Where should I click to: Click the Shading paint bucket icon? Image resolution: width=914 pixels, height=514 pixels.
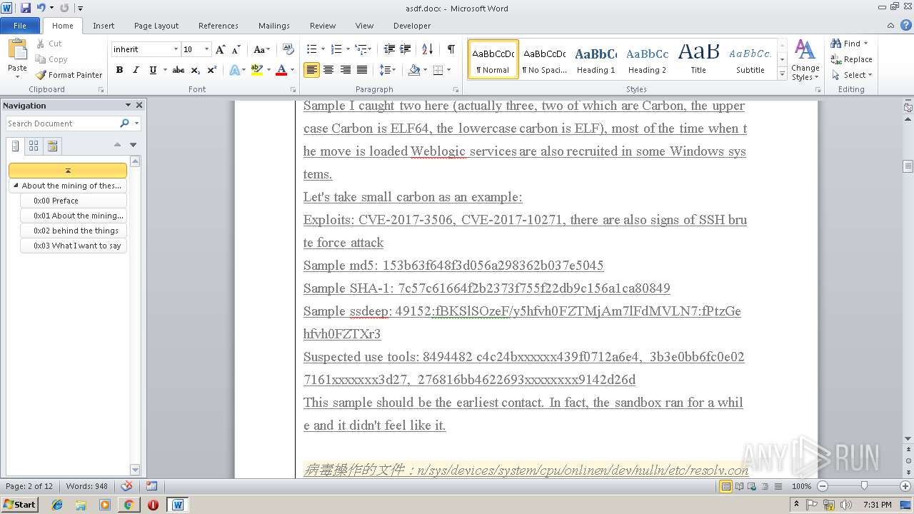click(413, 70)
